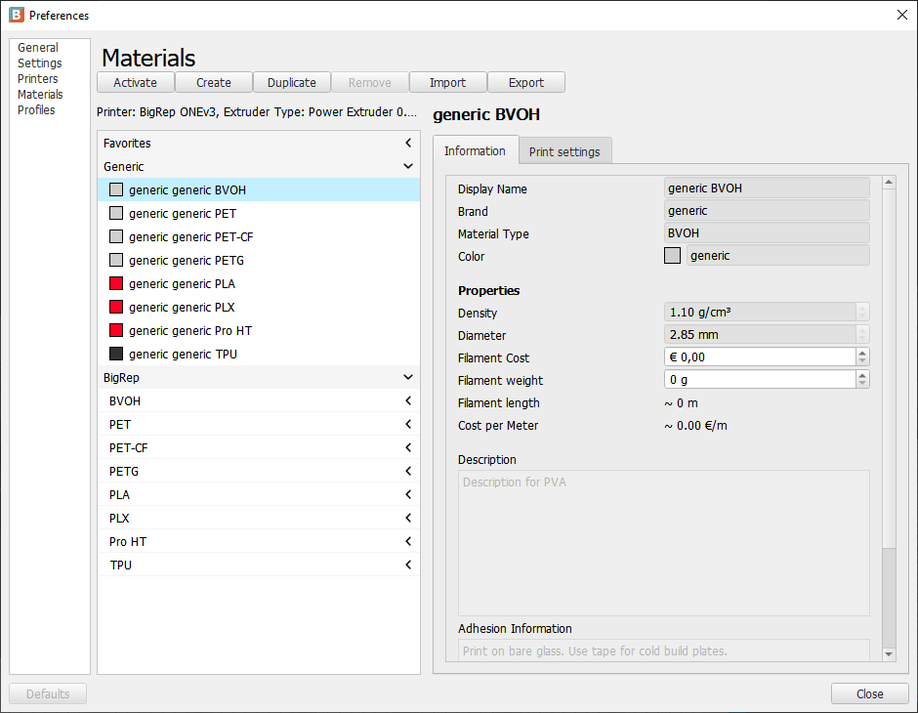Close the Preferences window using X
Screen dimensions: 918x713
tap(902, 15)
